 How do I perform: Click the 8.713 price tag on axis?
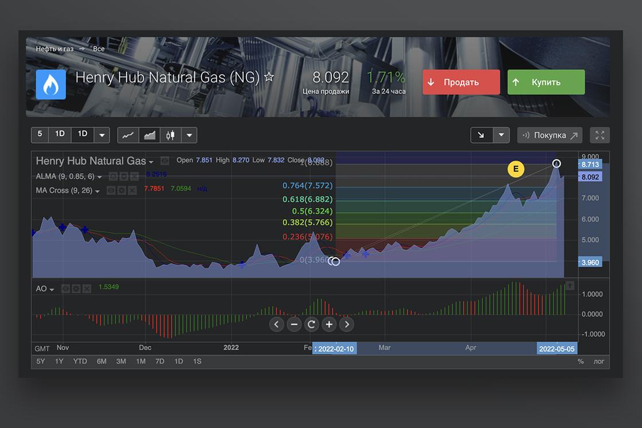(x=590, y=165)
